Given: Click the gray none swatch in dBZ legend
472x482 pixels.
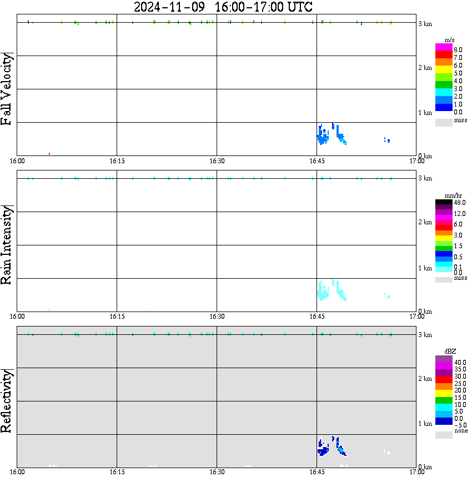Looking at the screenshot, I should click(x=444, y=435).
